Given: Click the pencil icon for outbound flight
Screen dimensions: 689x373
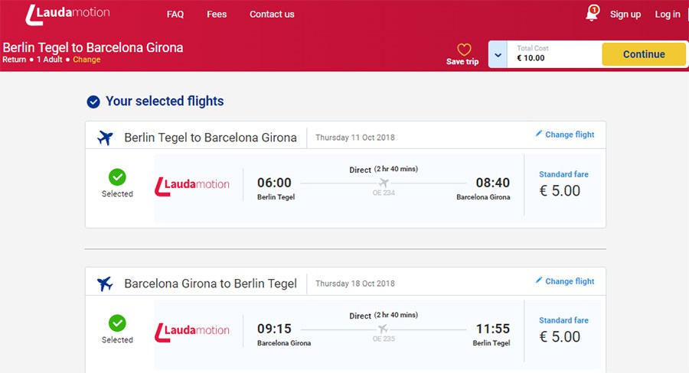Looking at the screenshot, I should pos(539,134).
